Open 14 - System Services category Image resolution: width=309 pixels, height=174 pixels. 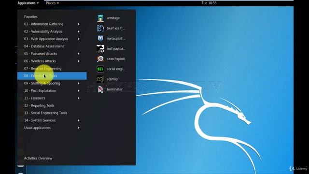pos(52,120)
